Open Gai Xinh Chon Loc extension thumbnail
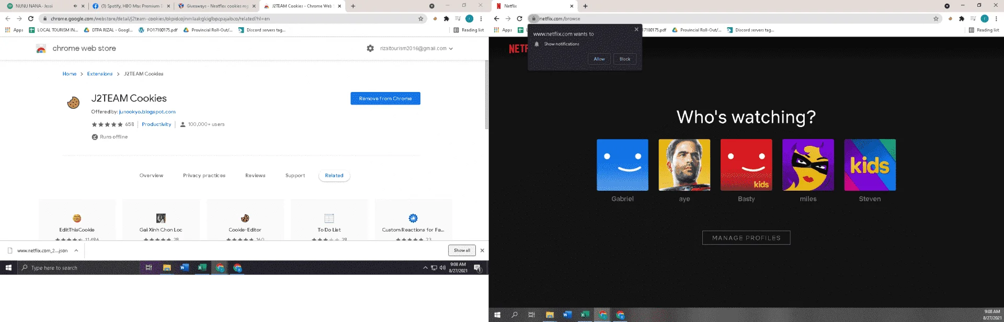 (x=161, y=218)
